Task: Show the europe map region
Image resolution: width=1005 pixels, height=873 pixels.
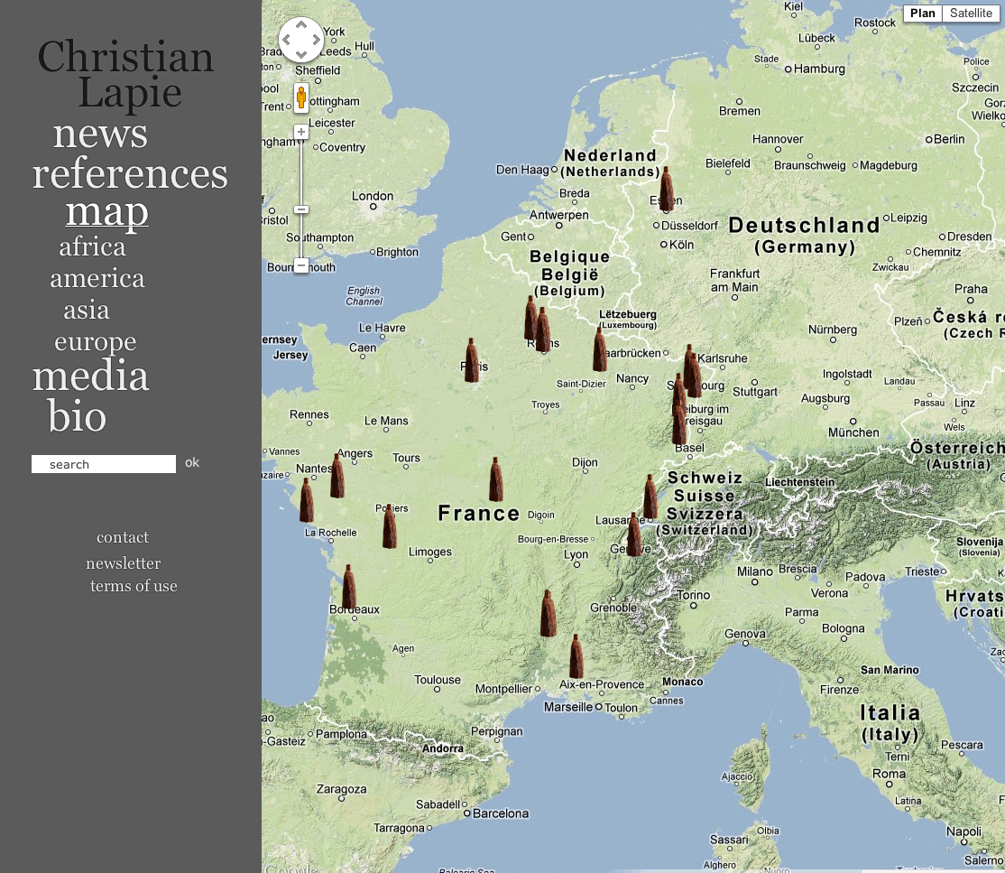Action: (96, 341)
